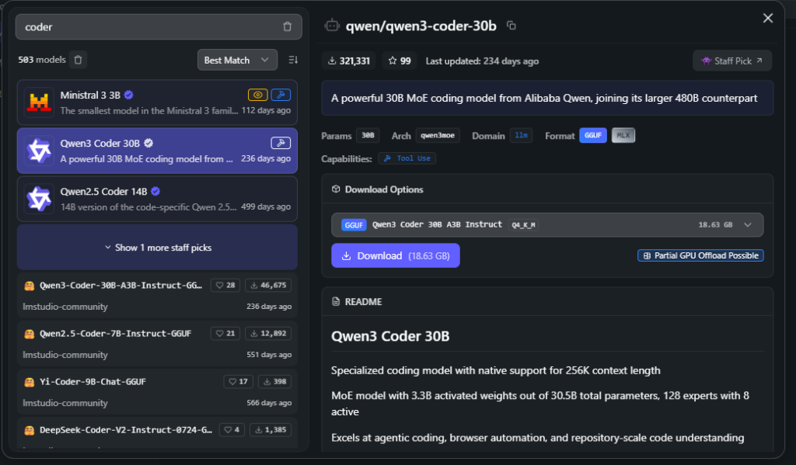This screenshot has height=465, width=796.
Task: Open the Staff Pick link
Action: pos(732,61)
